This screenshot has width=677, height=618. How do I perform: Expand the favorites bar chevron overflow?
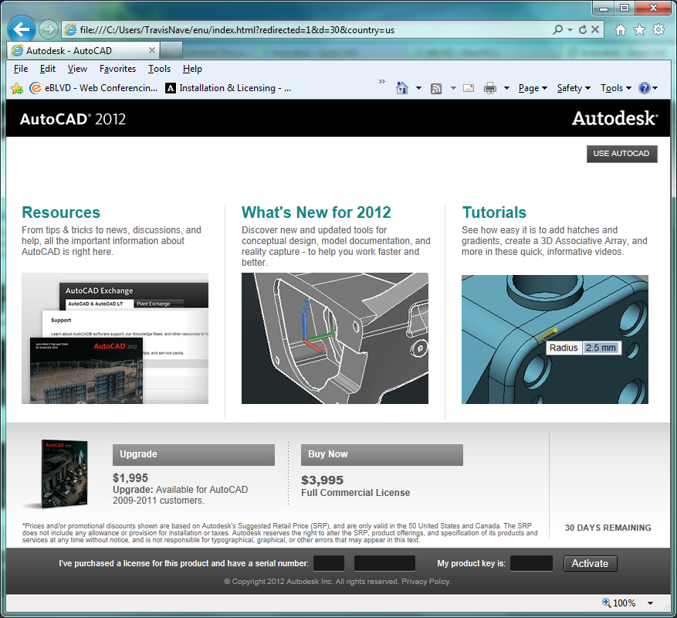(381, 81)
